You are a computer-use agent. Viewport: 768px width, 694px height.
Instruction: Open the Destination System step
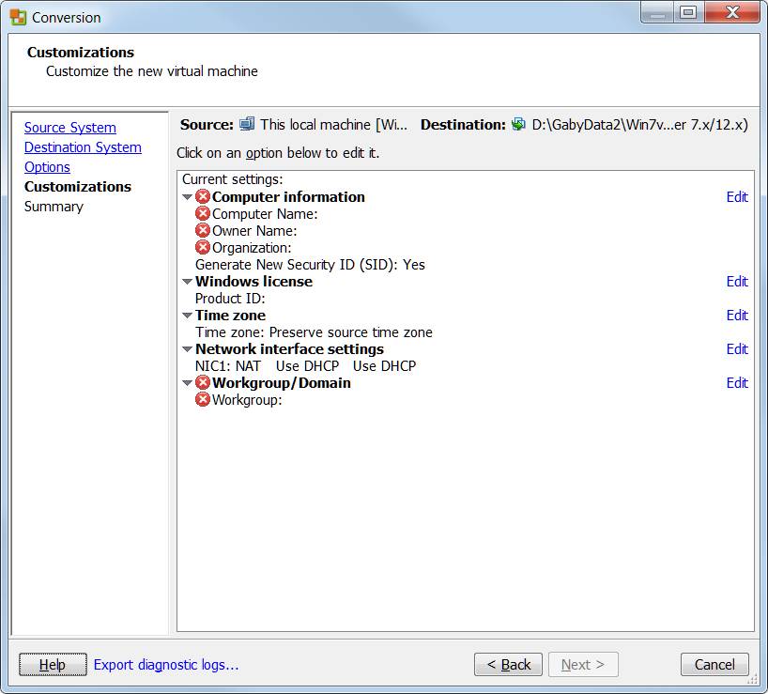pyautogui.click(x=83, y=147)
